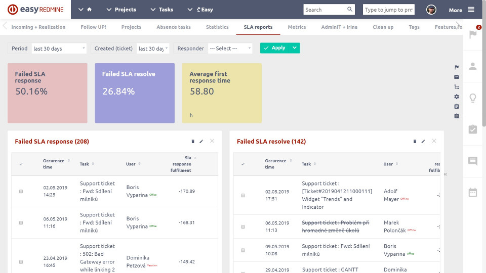Open the lightbulb ideas panel
This screenshot has height=273, width=486.
[473, 98]
